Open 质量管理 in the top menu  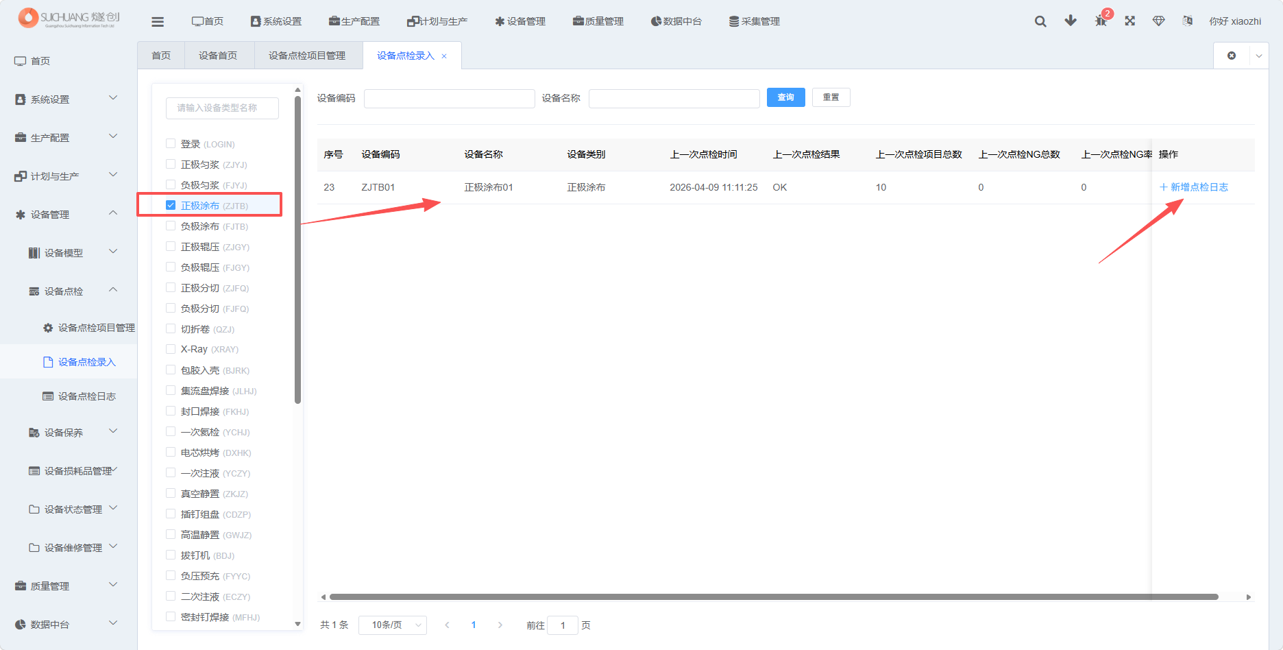(x=598, y=21)
